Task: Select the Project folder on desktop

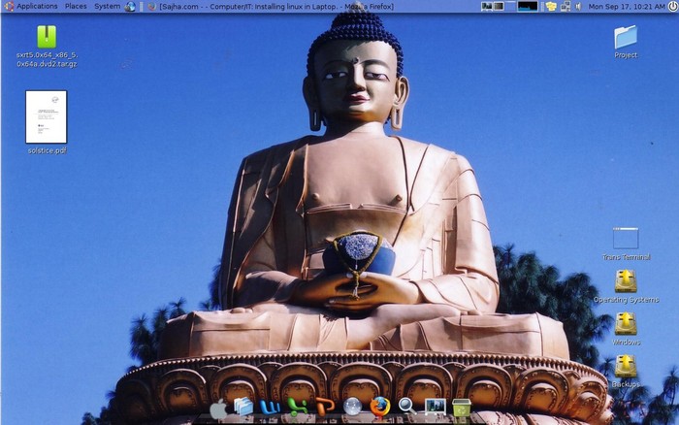Action: point(626,38)
